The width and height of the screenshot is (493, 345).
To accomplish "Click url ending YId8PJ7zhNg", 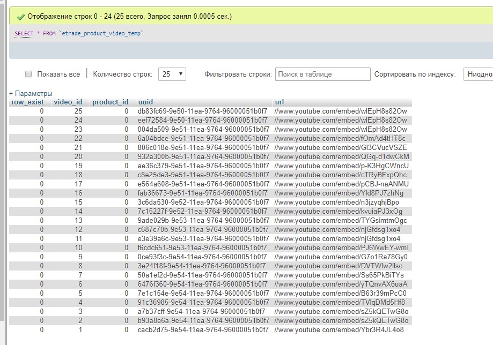I will point(339,193).
